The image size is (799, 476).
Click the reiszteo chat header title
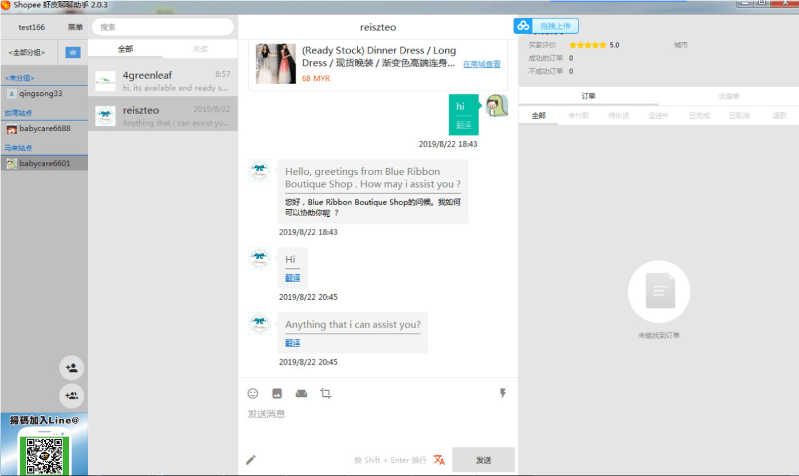tap(378, 27)
